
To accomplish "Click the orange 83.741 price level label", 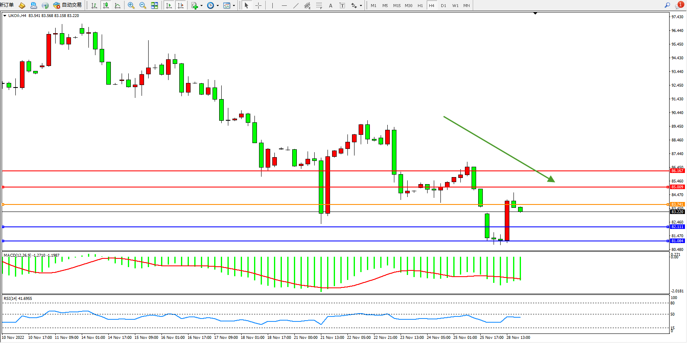I will tap(677, 204).
